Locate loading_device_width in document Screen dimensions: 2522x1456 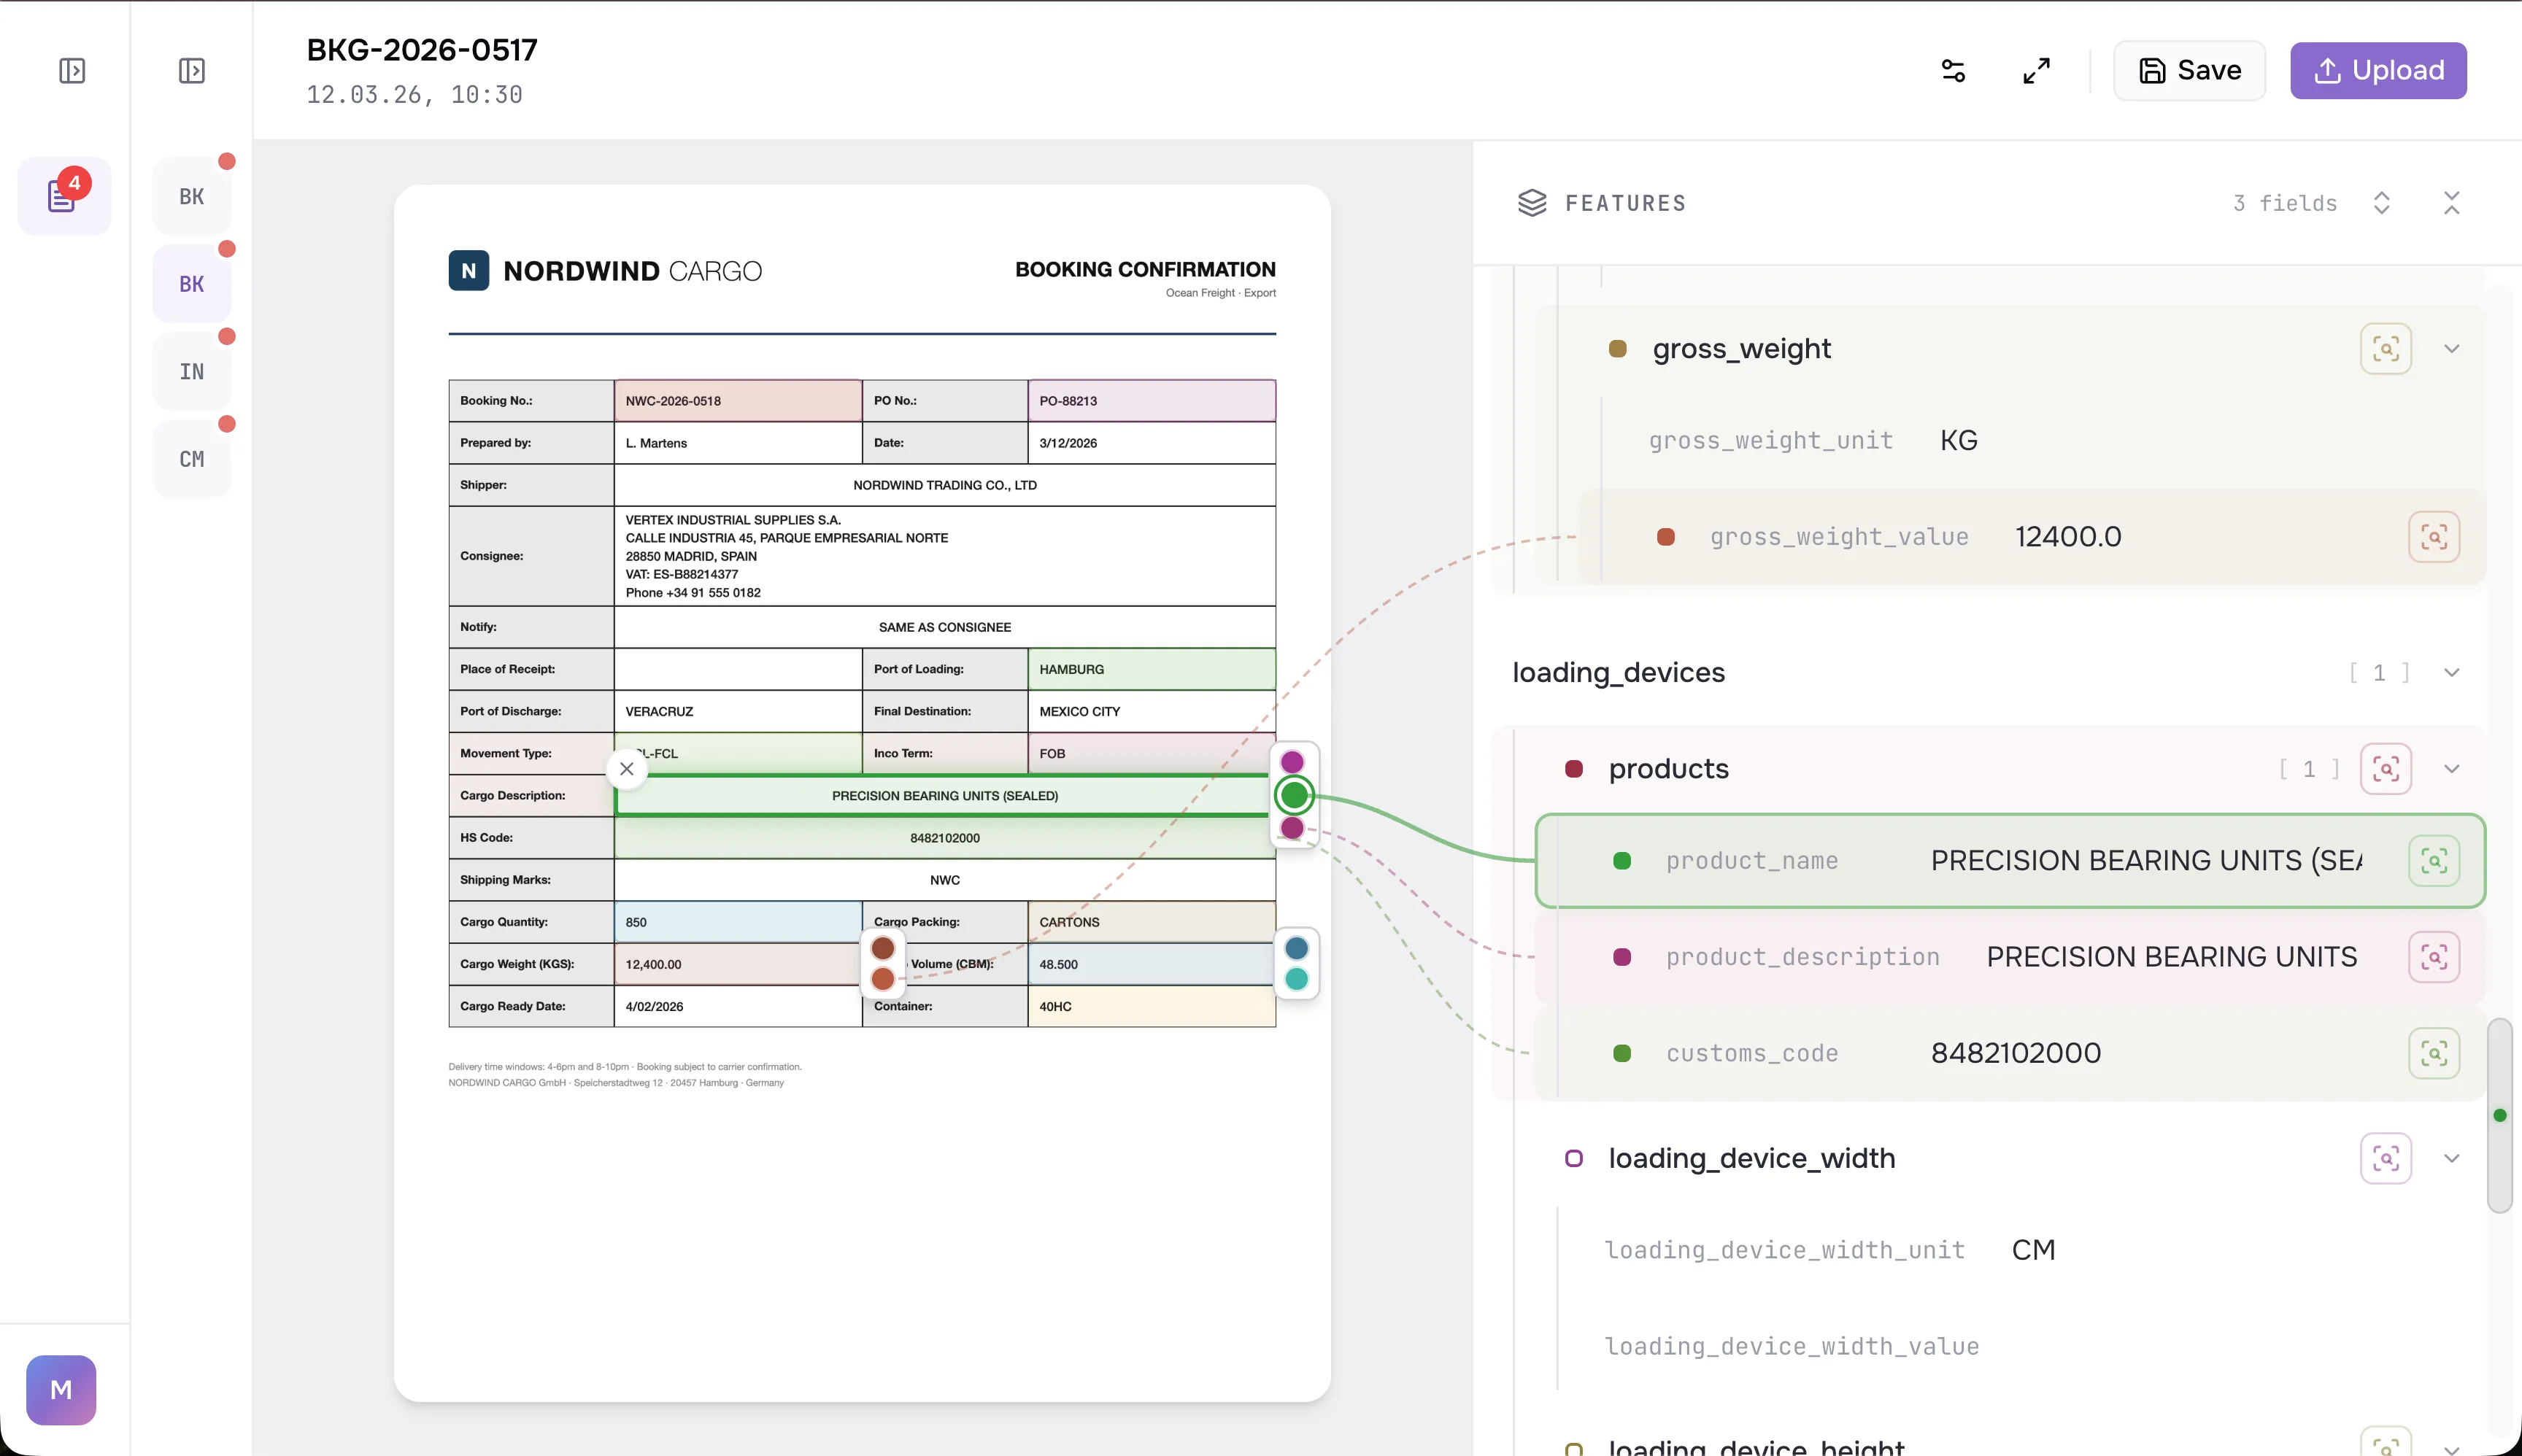click(2386, 1158)
